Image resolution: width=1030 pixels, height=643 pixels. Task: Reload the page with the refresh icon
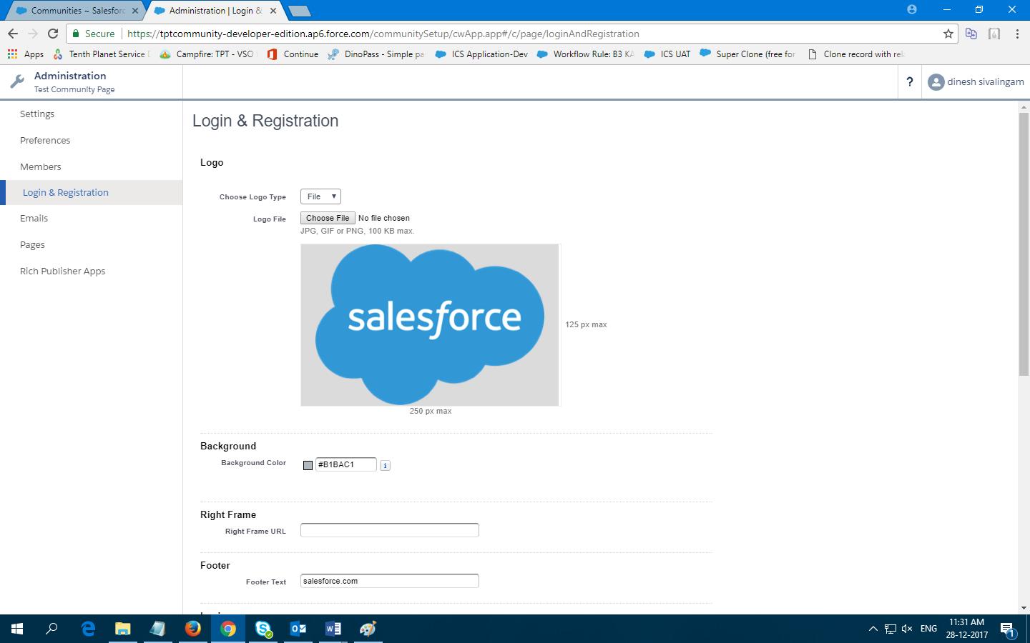point(53,34)
